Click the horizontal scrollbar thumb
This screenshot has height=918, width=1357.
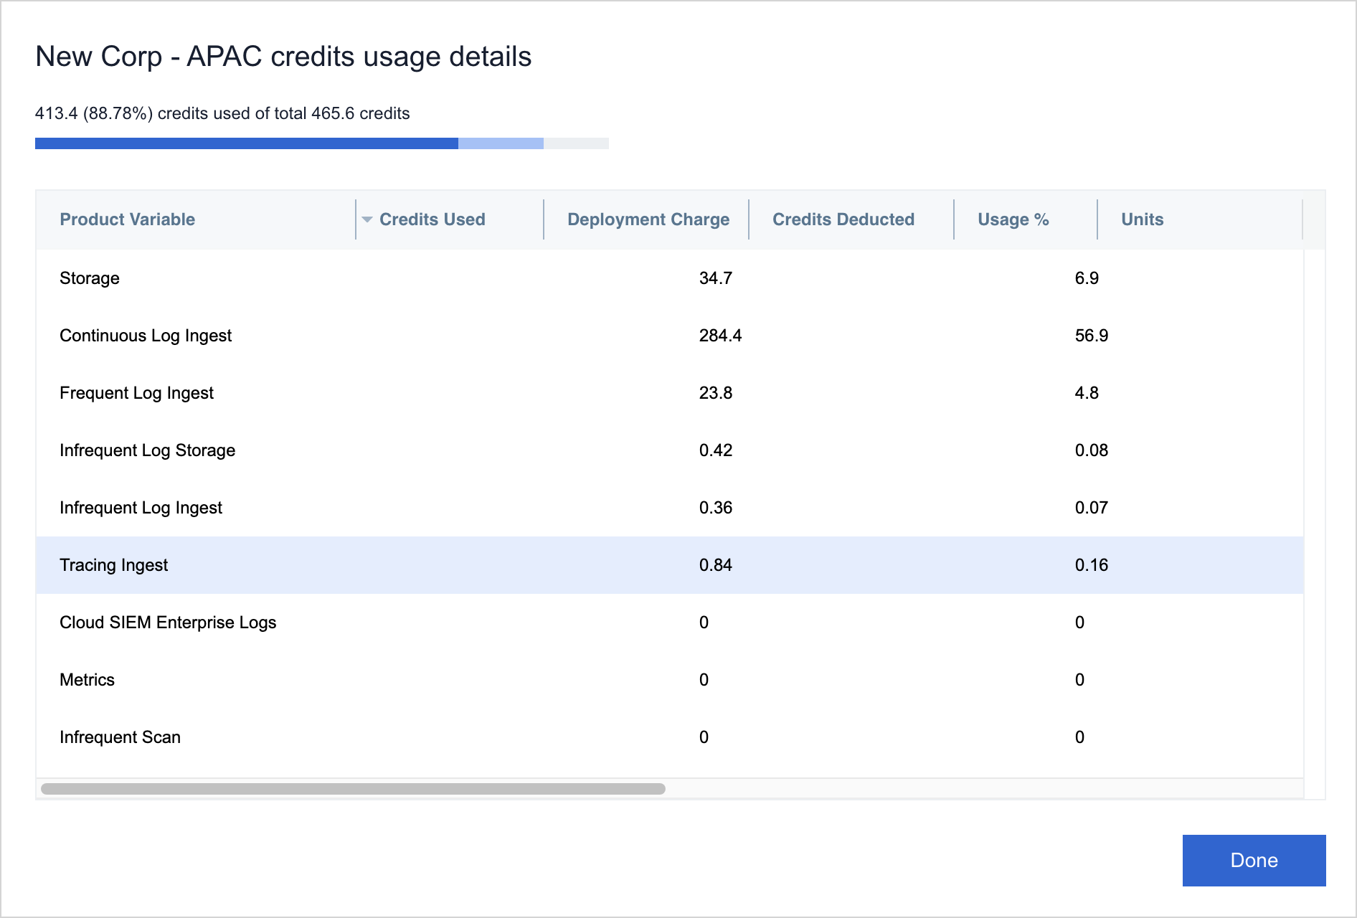click(x=353, y=789)
